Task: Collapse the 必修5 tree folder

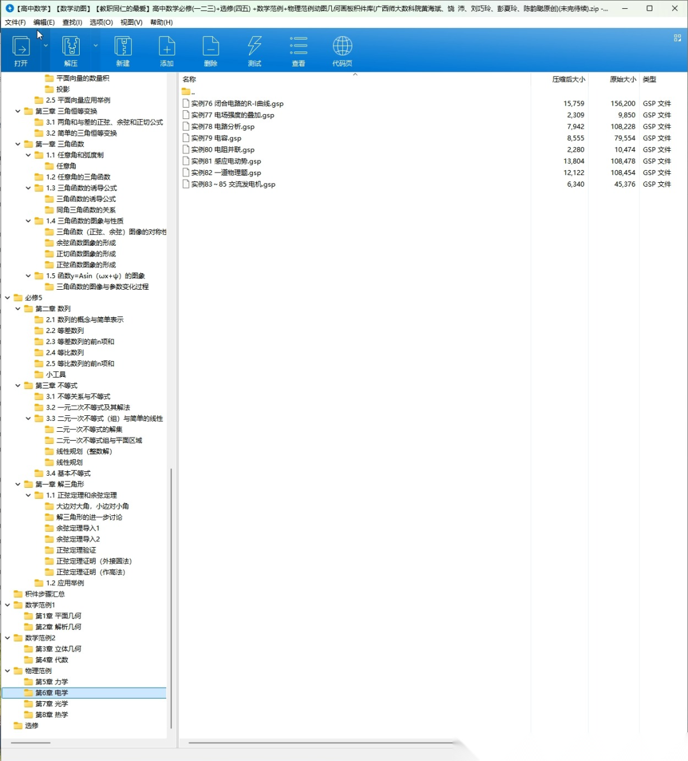Action: (8, 298)
